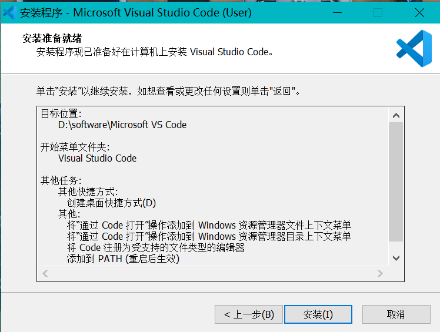The height and width of the screenshot is (332, 440).
Task: Click the 目标位置 label
Action: click(61, 113)
